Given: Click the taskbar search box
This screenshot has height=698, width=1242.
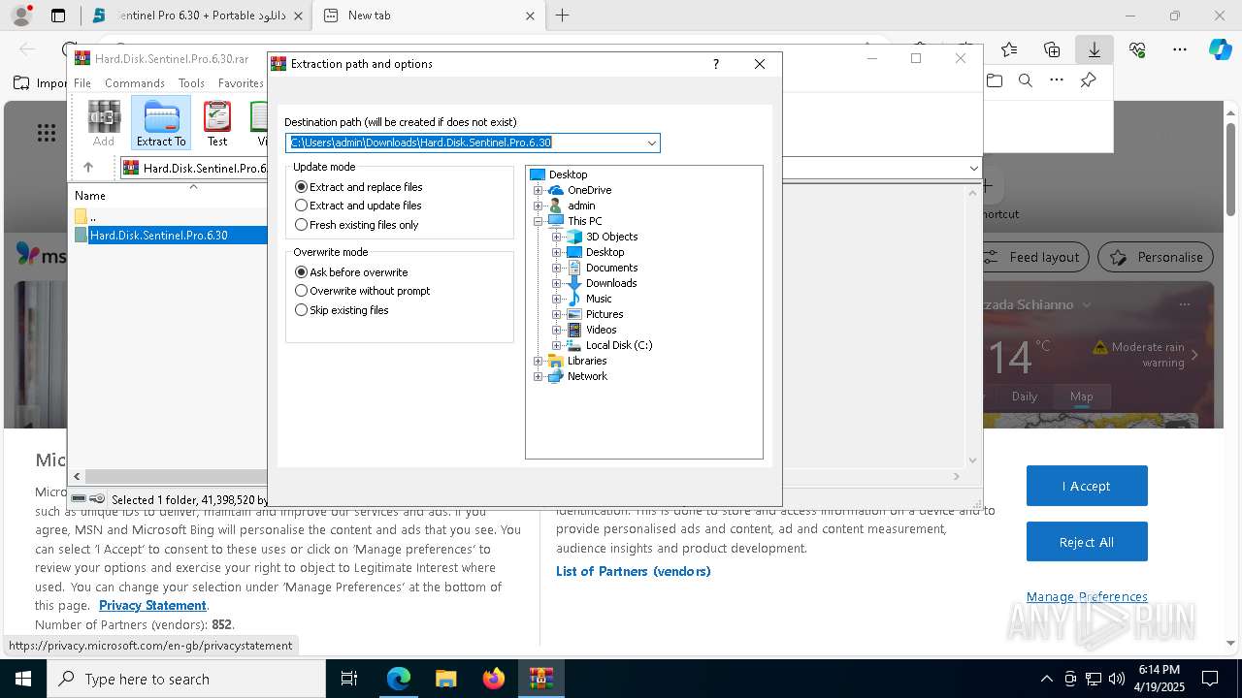Looking at the screenshot, I should point(186,679).
